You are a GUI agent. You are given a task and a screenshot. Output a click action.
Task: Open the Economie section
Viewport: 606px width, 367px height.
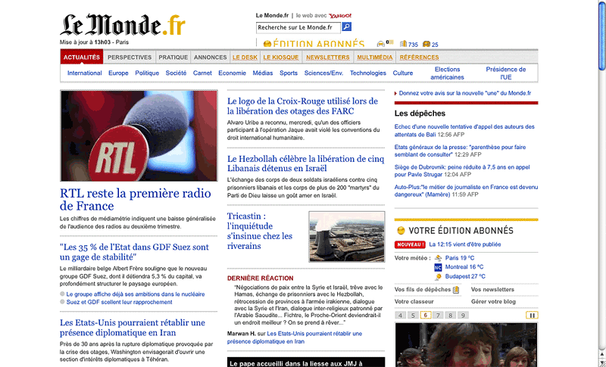(x=232, y=73)
